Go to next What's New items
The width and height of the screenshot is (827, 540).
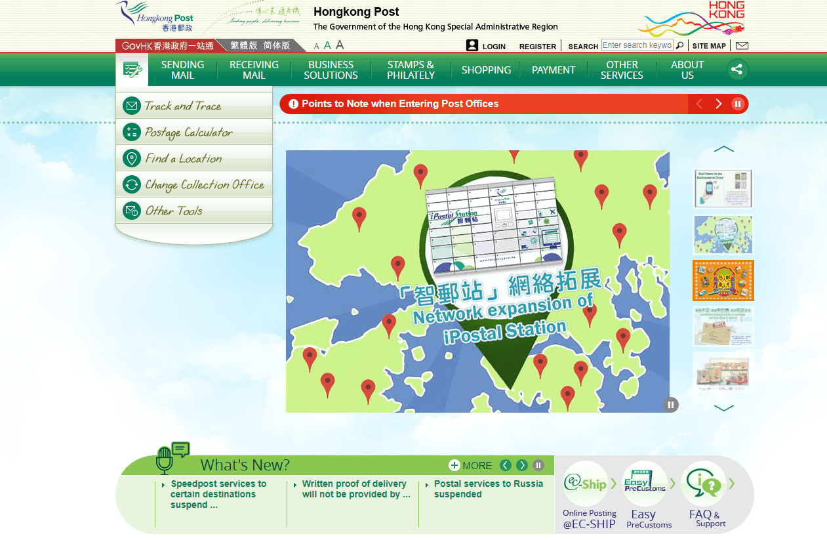click(522, 465)
